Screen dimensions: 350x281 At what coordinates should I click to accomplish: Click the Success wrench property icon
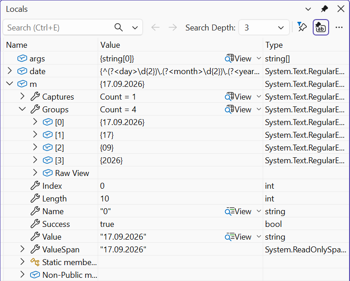35,224
